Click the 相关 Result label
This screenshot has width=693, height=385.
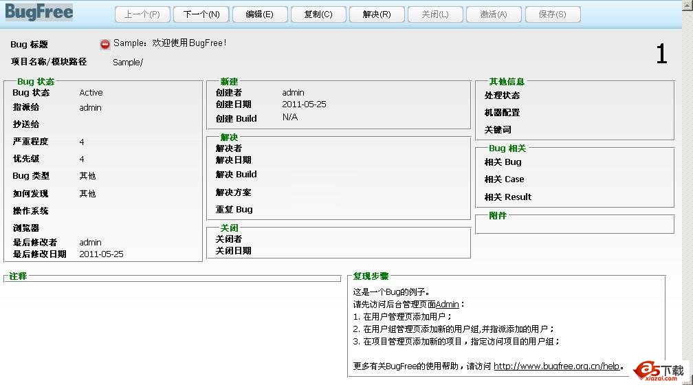tap(508, 197)
